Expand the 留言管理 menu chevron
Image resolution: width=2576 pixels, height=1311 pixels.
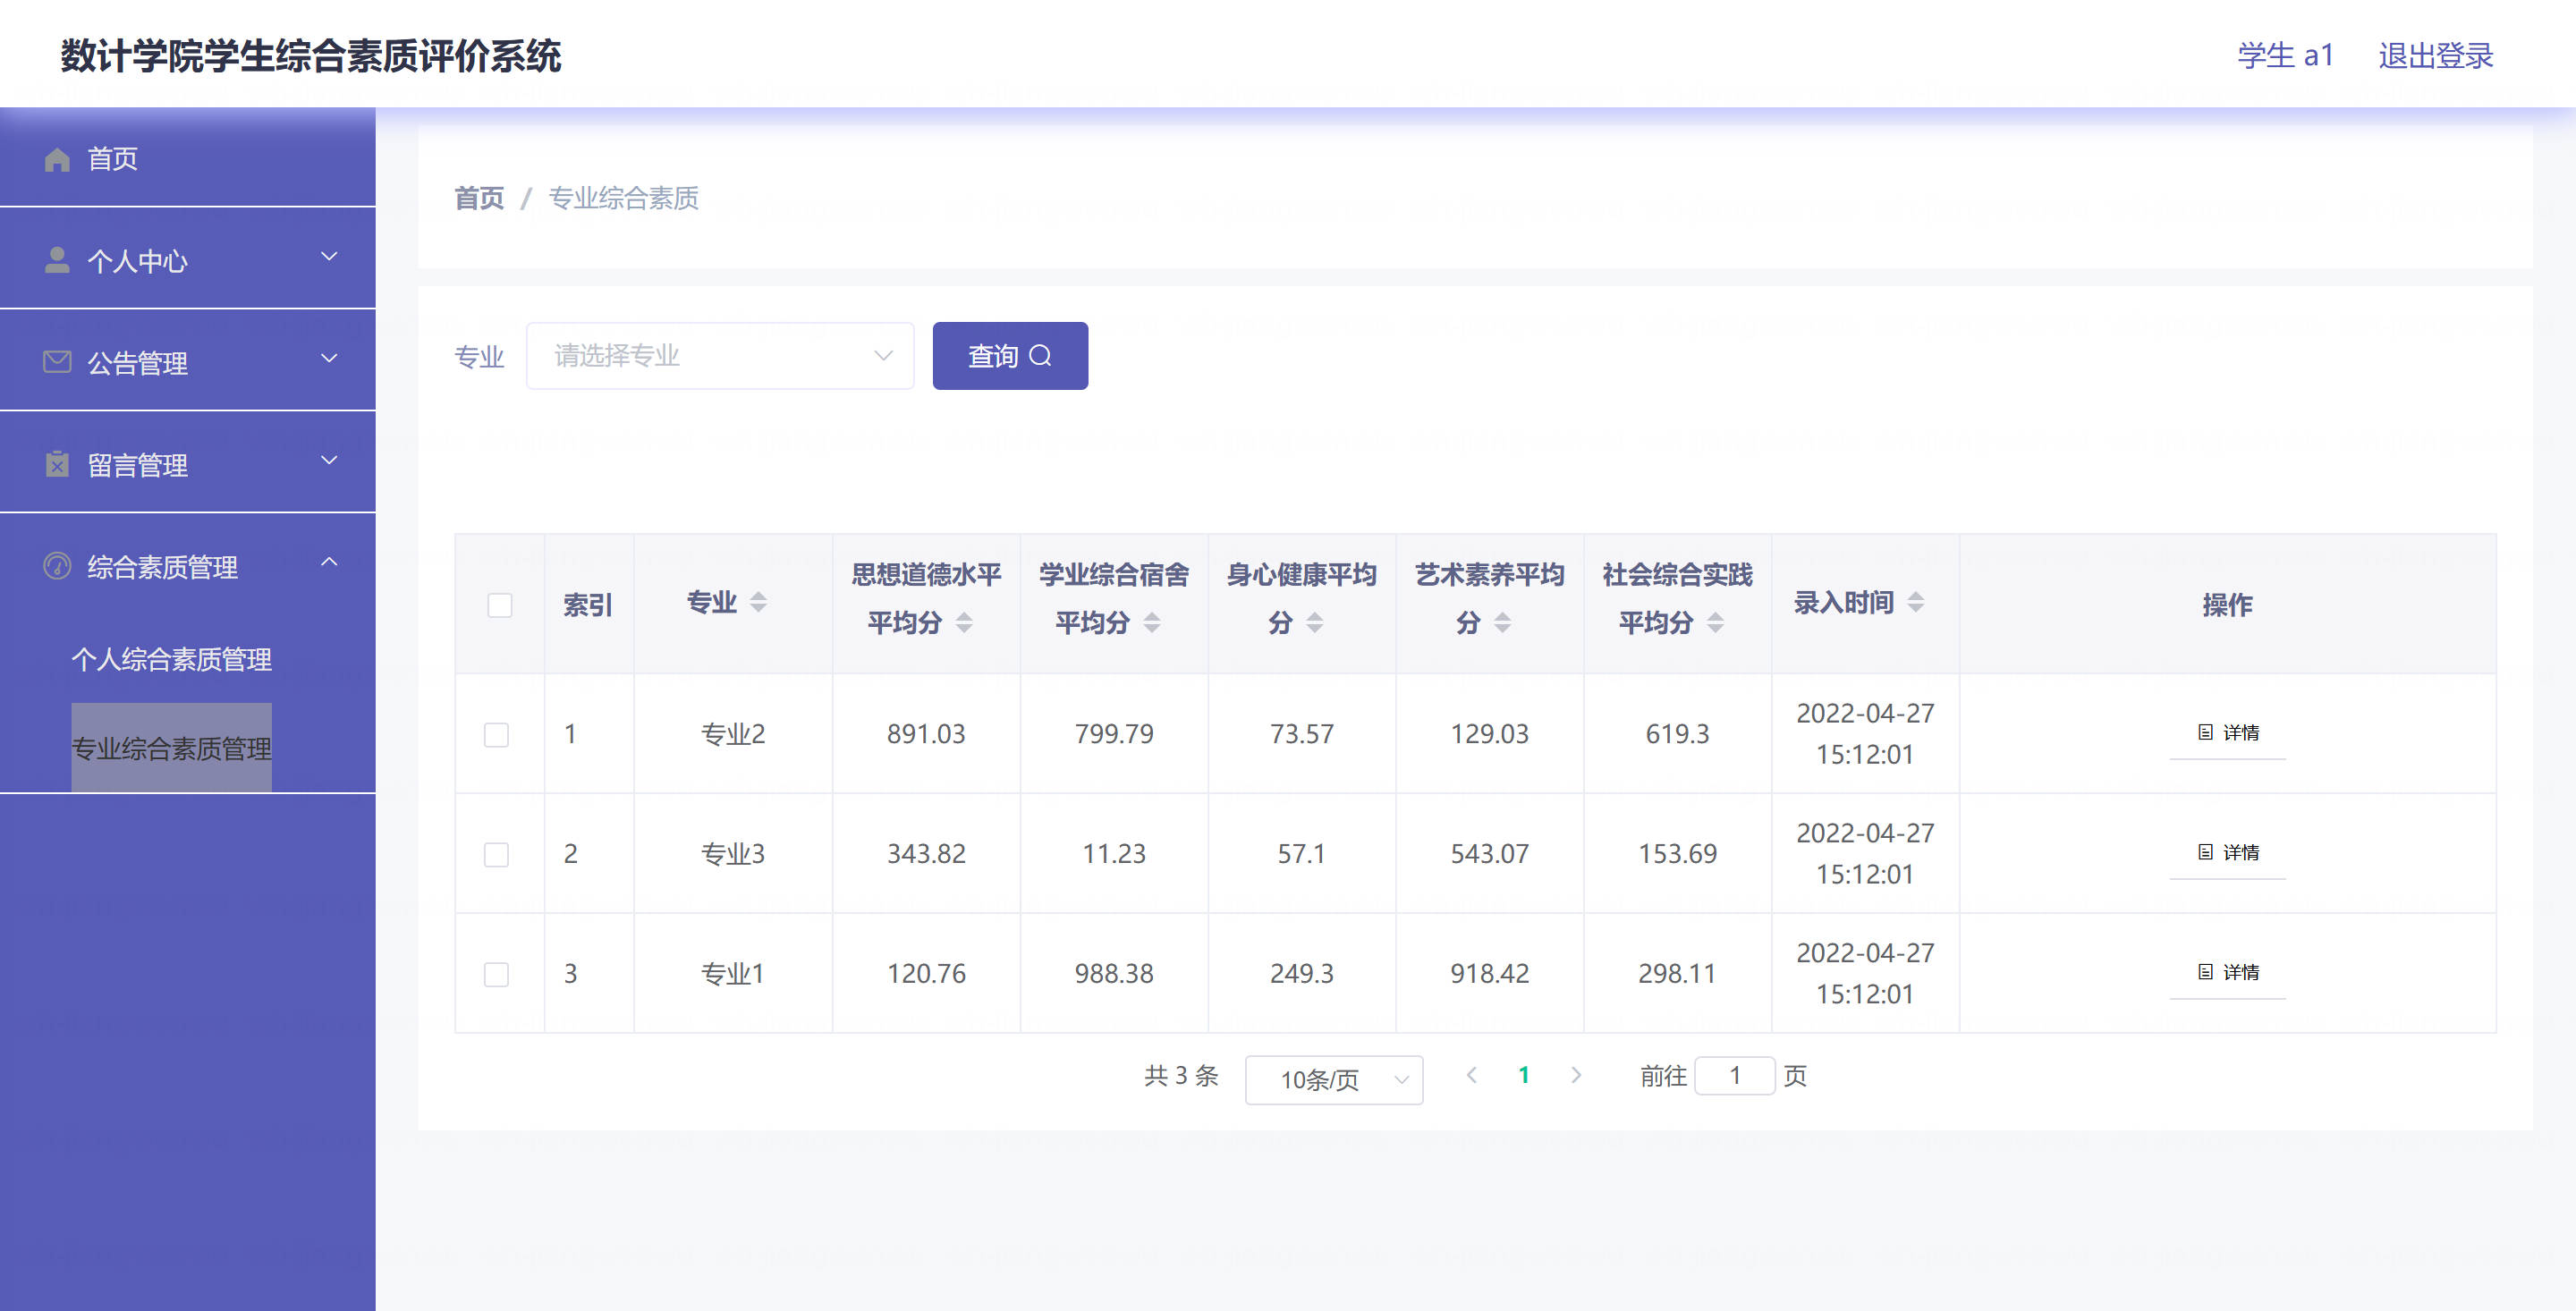(329, 461)
